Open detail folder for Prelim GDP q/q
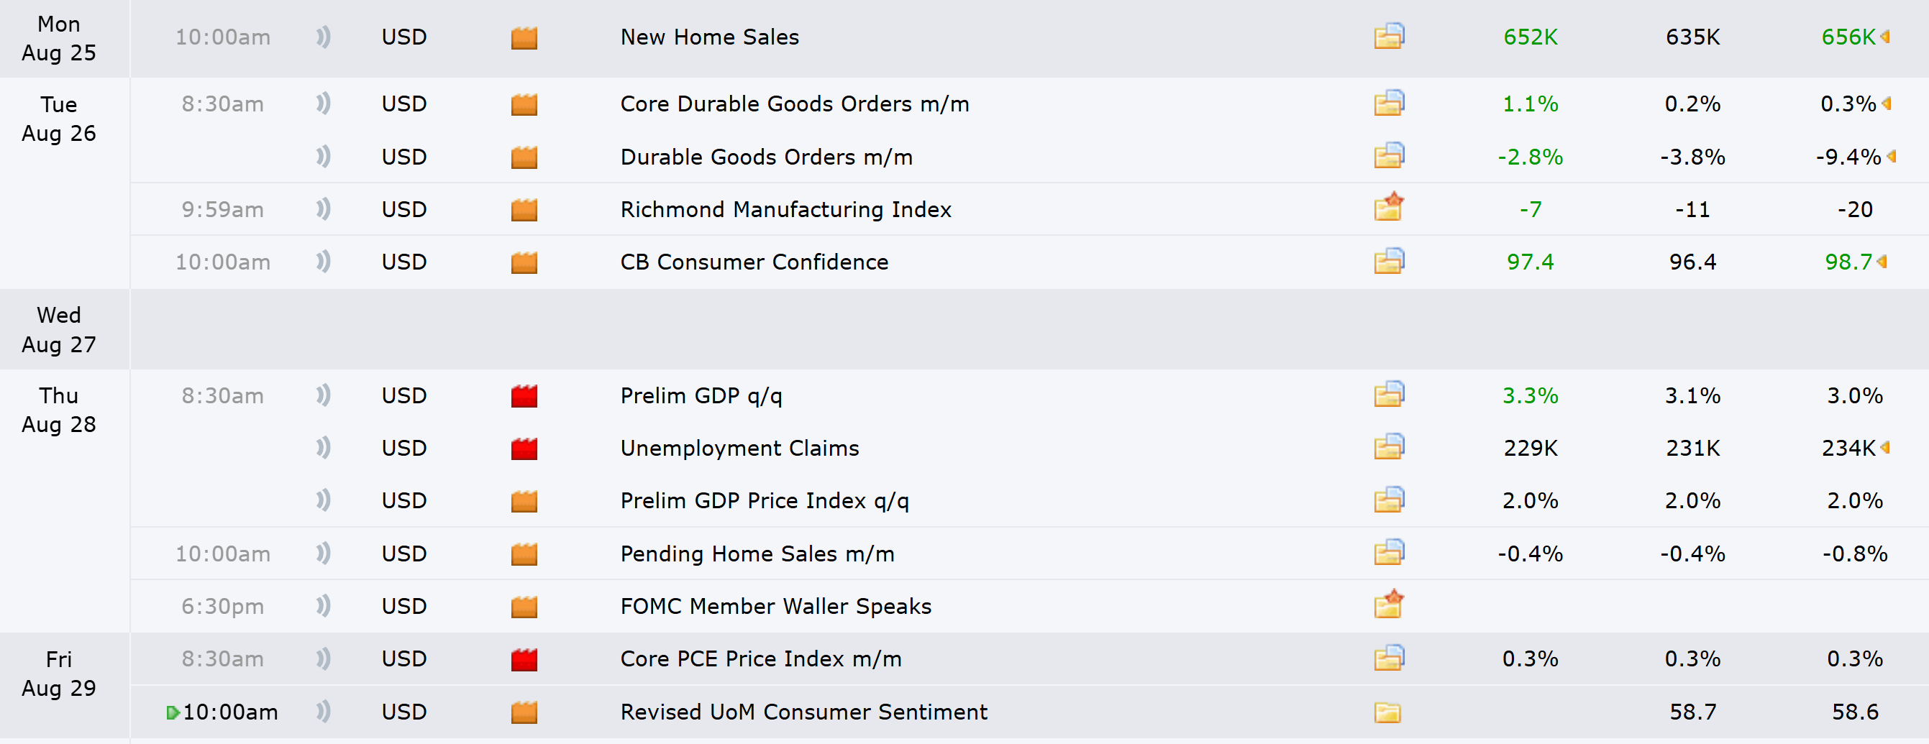This screenshot has height=744, width=1929. (x=1389, y=395)
